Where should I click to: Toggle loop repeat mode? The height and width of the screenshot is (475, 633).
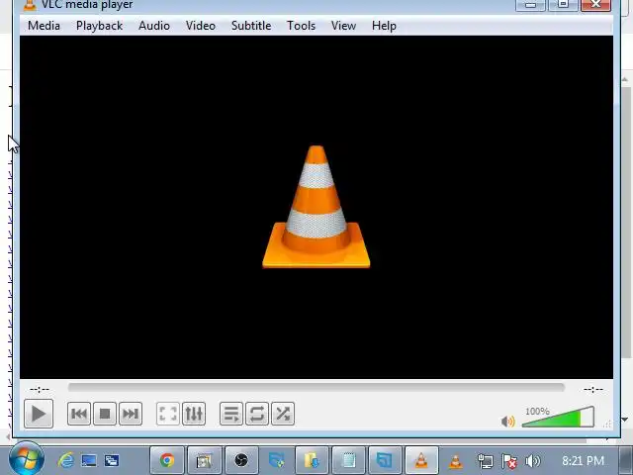tap(257, 414)
